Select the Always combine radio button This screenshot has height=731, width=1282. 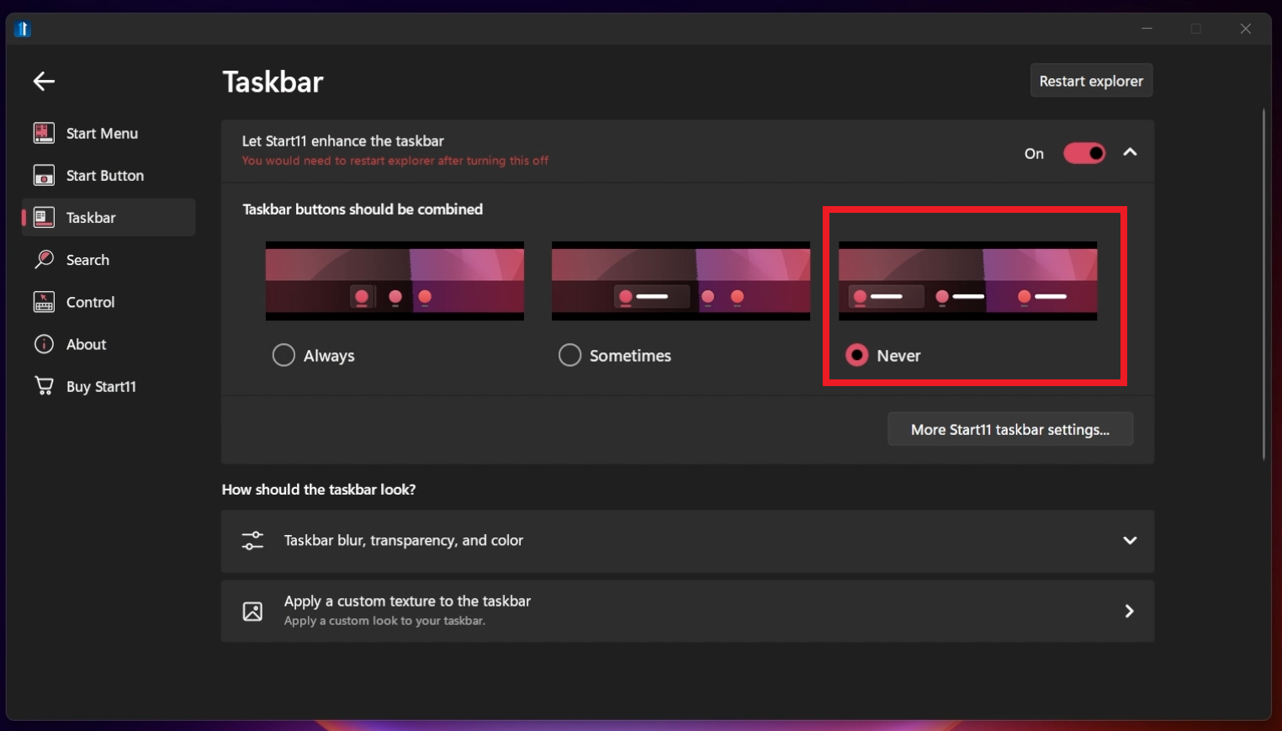[x=283, y=355]
